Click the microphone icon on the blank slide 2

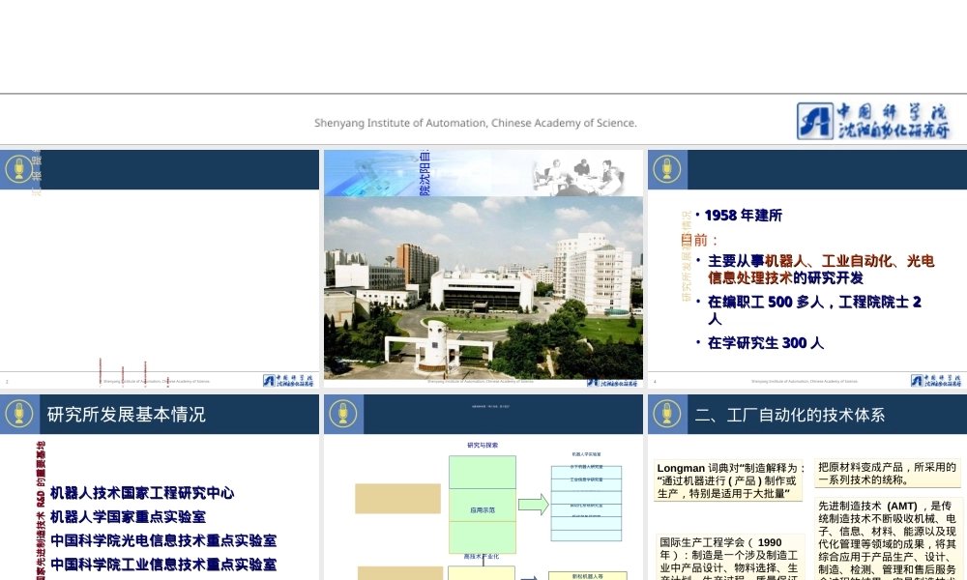tap(19, 169)
